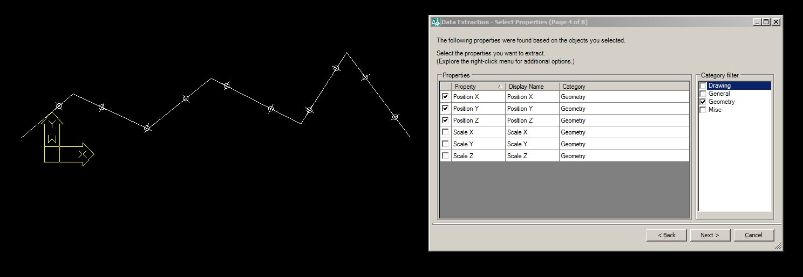Viewport: 803px width, 277px height.
Task: Uncheck the Position Y property checkbox
Action: pyautogui.click(x=445, y=109)
